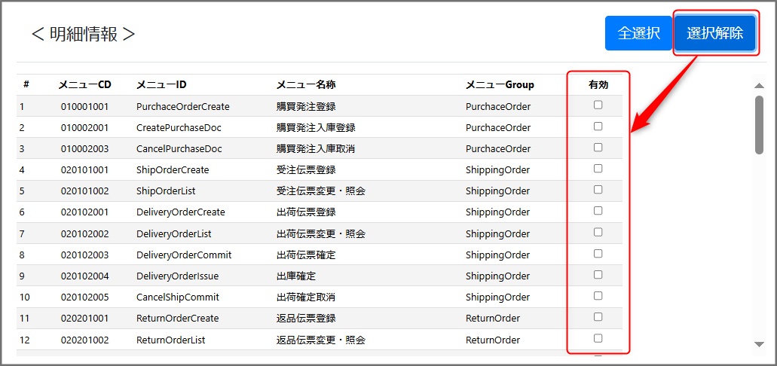
Task: Enable checkbox for ReturnOrderCreate row
Action: (x=598, y=316)
